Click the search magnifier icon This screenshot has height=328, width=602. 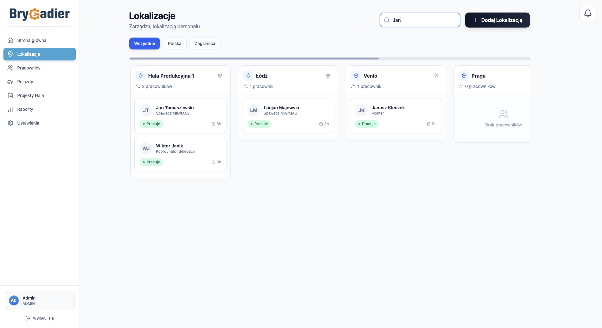(387, 20)
